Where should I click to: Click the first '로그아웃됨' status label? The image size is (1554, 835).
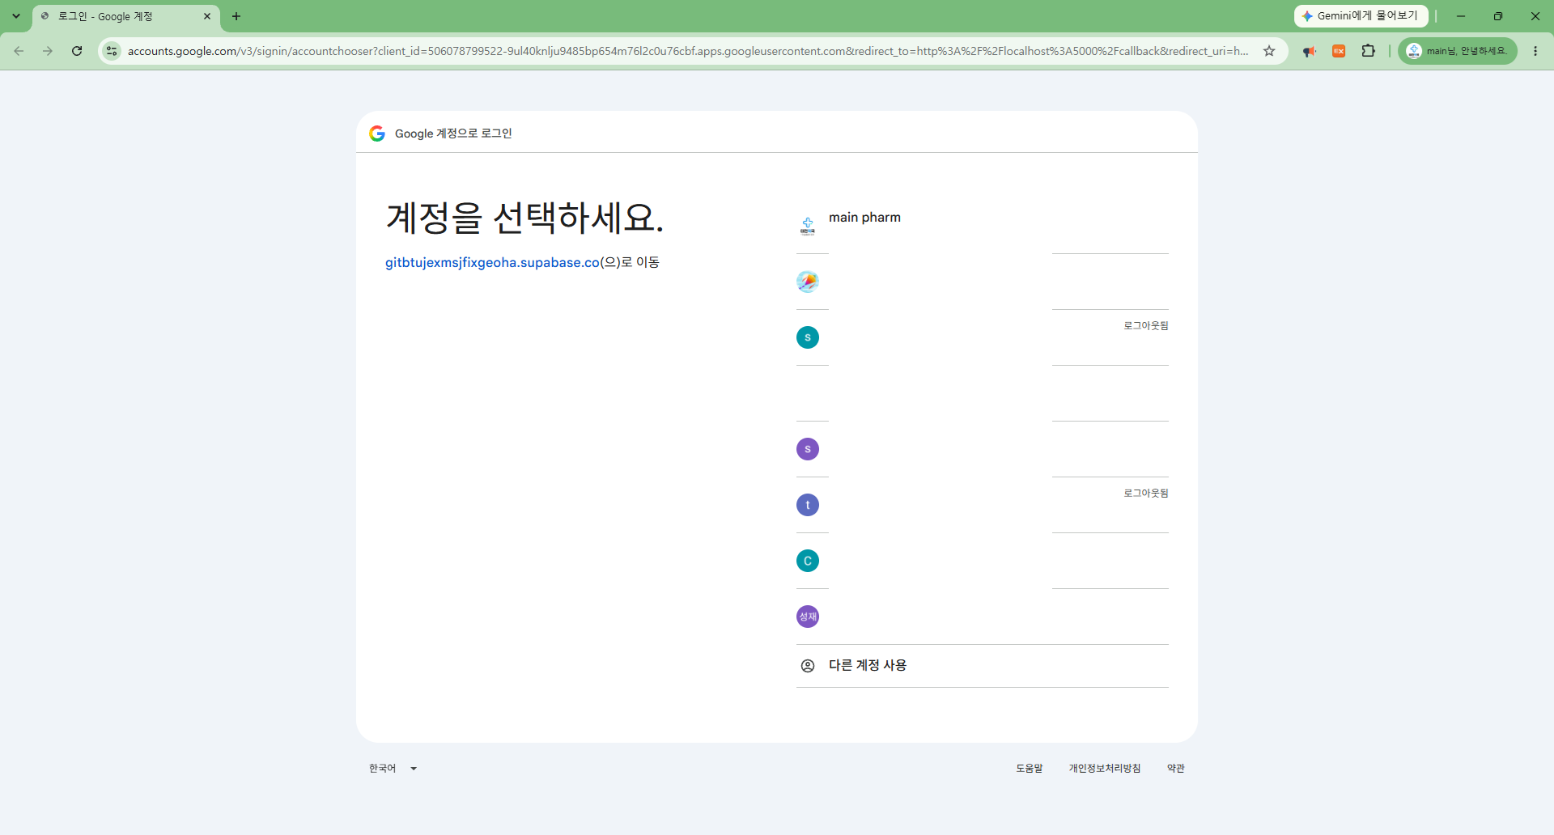[1146, 325]
